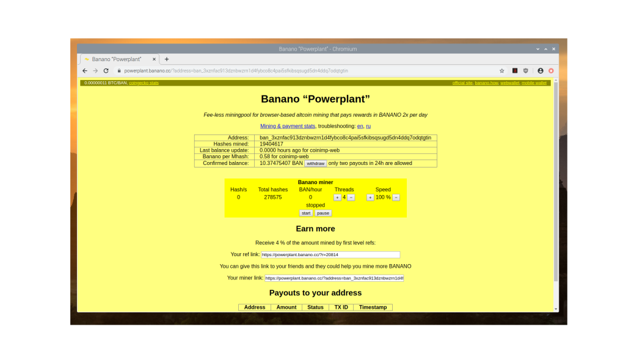Viewport: 634px width, 357px height.
Task: Focus the address bar URL
Action: coord(236,71)
